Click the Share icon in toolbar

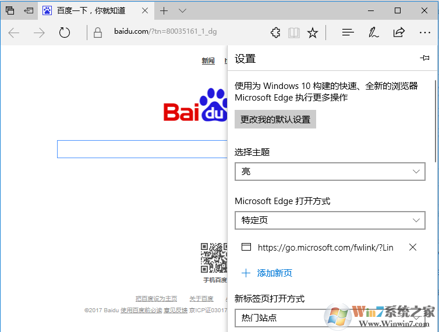(399, 33)
